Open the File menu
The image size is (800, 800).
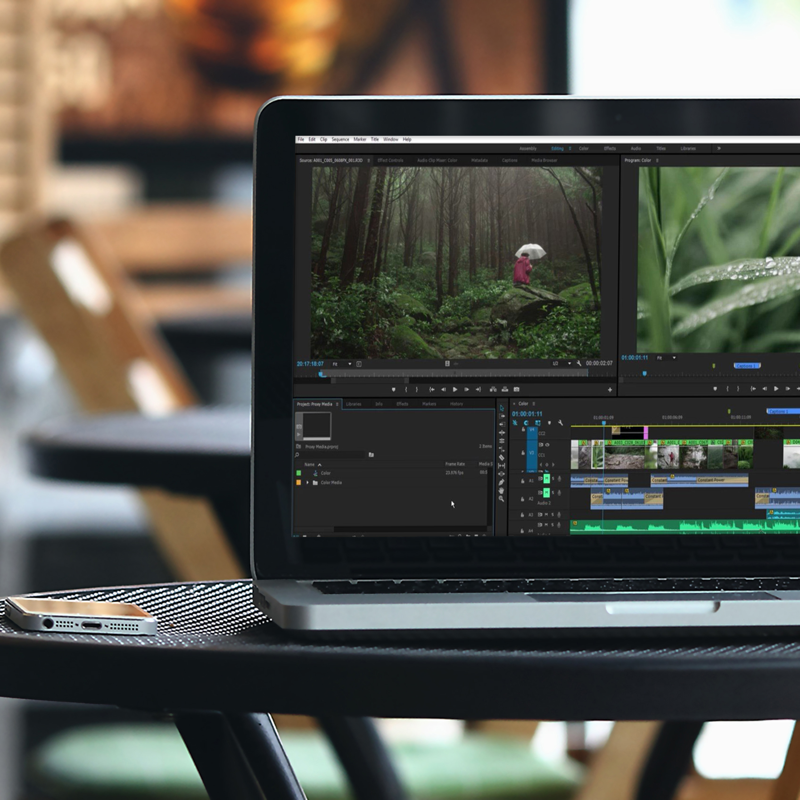point(301,140)
